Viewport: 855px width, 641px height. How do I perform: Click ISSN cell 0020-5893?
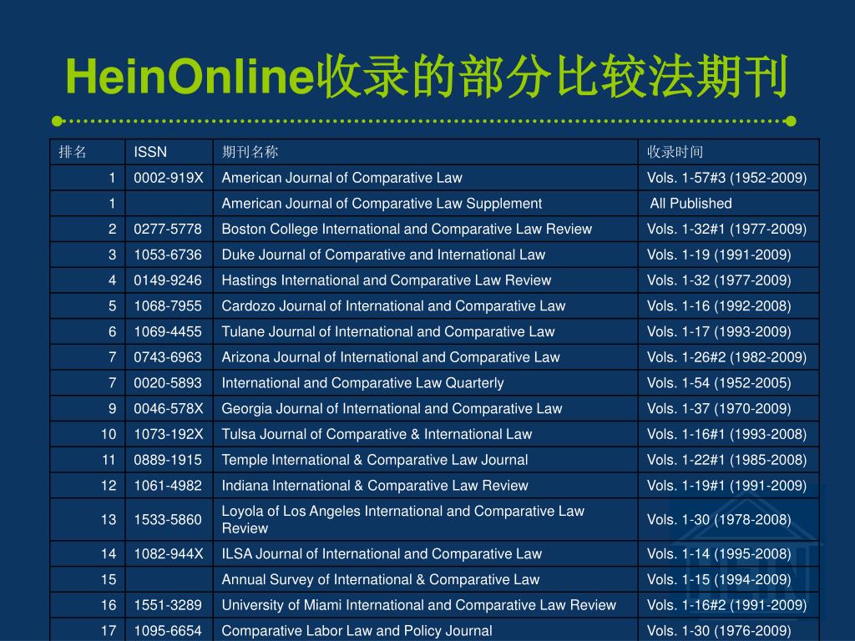pyautogui.click(x=168, y=382)
